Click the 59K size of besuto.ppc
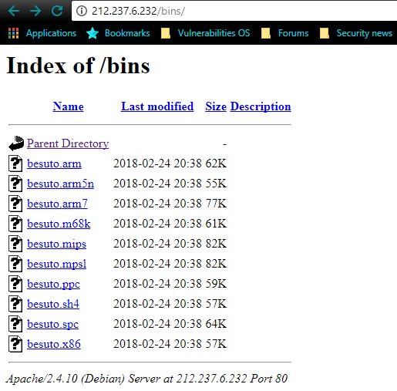Viewport: 397px width, 391px height. click(216, 284)
